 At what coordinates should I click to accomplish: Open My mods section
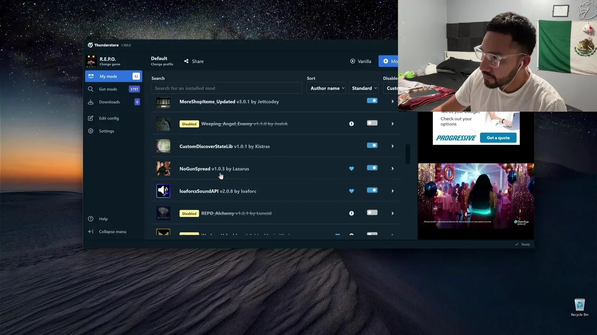(113, 76)
